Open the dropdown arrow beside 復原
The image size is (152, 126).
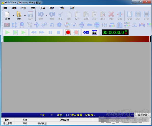(46, 15)
